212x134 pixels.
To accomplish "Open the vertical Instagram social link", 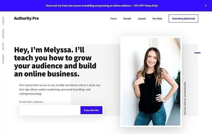I will tap(3, 34).
